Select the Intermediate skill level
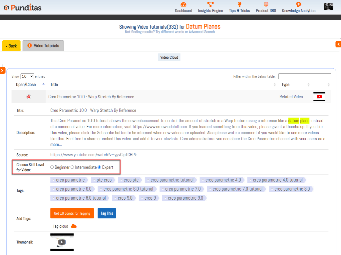341x255 pixels. pyautogui.click(x=72, y=167)
